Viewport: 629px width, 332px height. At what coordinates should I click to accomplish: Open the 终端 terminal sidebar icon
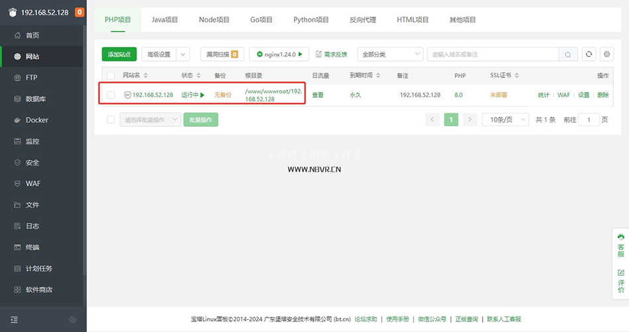click(x=18, y=247)
